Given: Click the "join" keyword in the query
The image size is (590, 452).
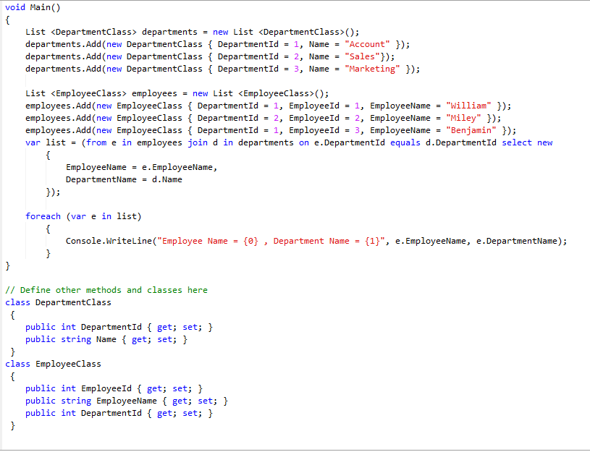Looking at the screenshot, I should [x=198, y=143].
